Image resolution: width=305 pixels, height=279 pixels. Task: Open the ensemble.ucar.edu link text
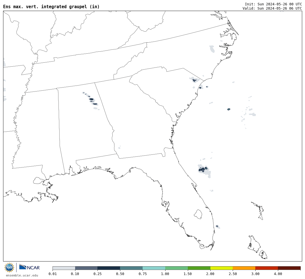point(22,275)
